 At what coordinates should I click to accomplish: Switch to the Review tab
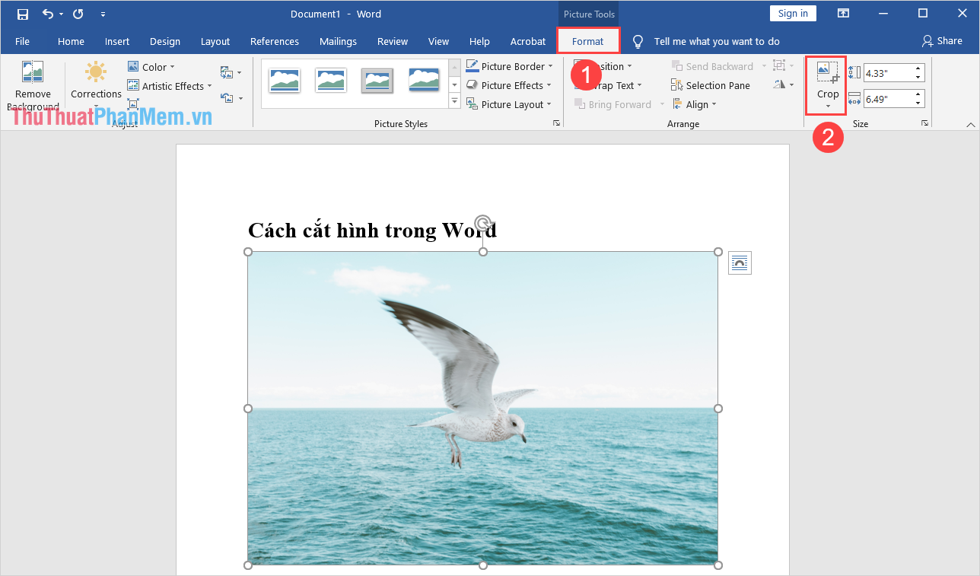[393, 41]
